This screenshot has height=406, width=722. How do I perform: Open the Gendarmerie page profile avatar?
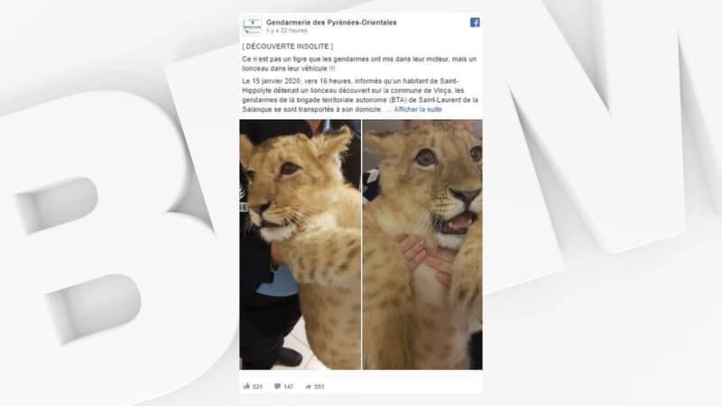pyautogui.click(x=252, y=26)
